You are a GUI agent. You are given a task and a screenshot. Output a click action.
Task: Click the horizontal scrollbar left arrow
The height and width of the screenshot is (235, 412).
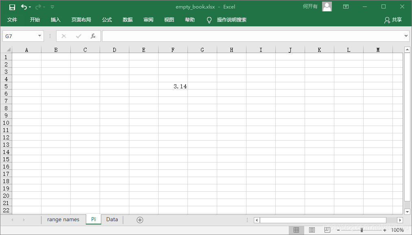pyautogui.click(x=257, y=220)
